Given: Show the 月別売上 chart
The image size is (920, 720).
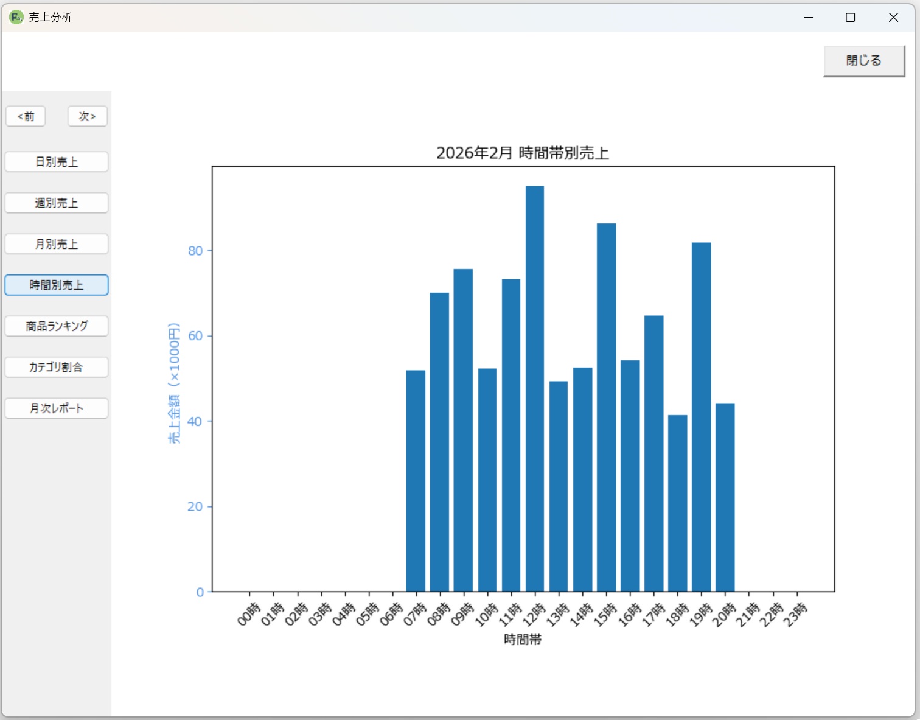Looking at the screenshot, I should 57,244.
